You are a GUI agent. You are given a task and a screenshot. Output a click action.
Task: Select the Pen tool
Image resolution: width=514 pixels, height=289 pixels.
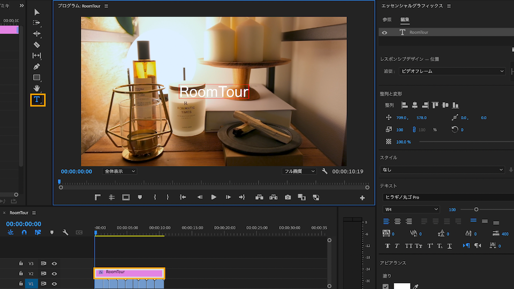click(x=37, y=66)
